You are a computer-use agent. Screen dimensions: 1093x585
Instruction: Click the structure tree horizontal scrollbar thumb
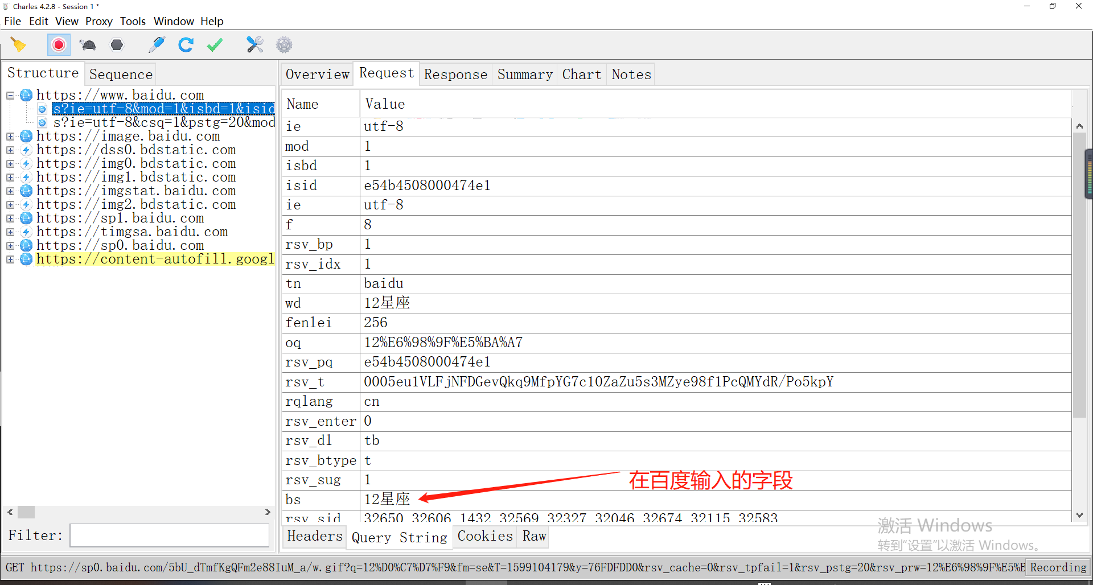26,512
